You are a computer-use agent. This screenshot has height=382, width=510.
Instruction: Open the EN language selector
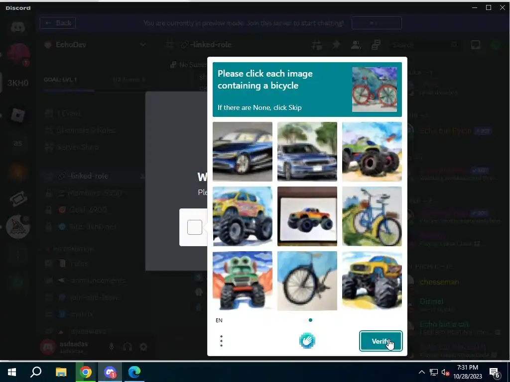219,320
